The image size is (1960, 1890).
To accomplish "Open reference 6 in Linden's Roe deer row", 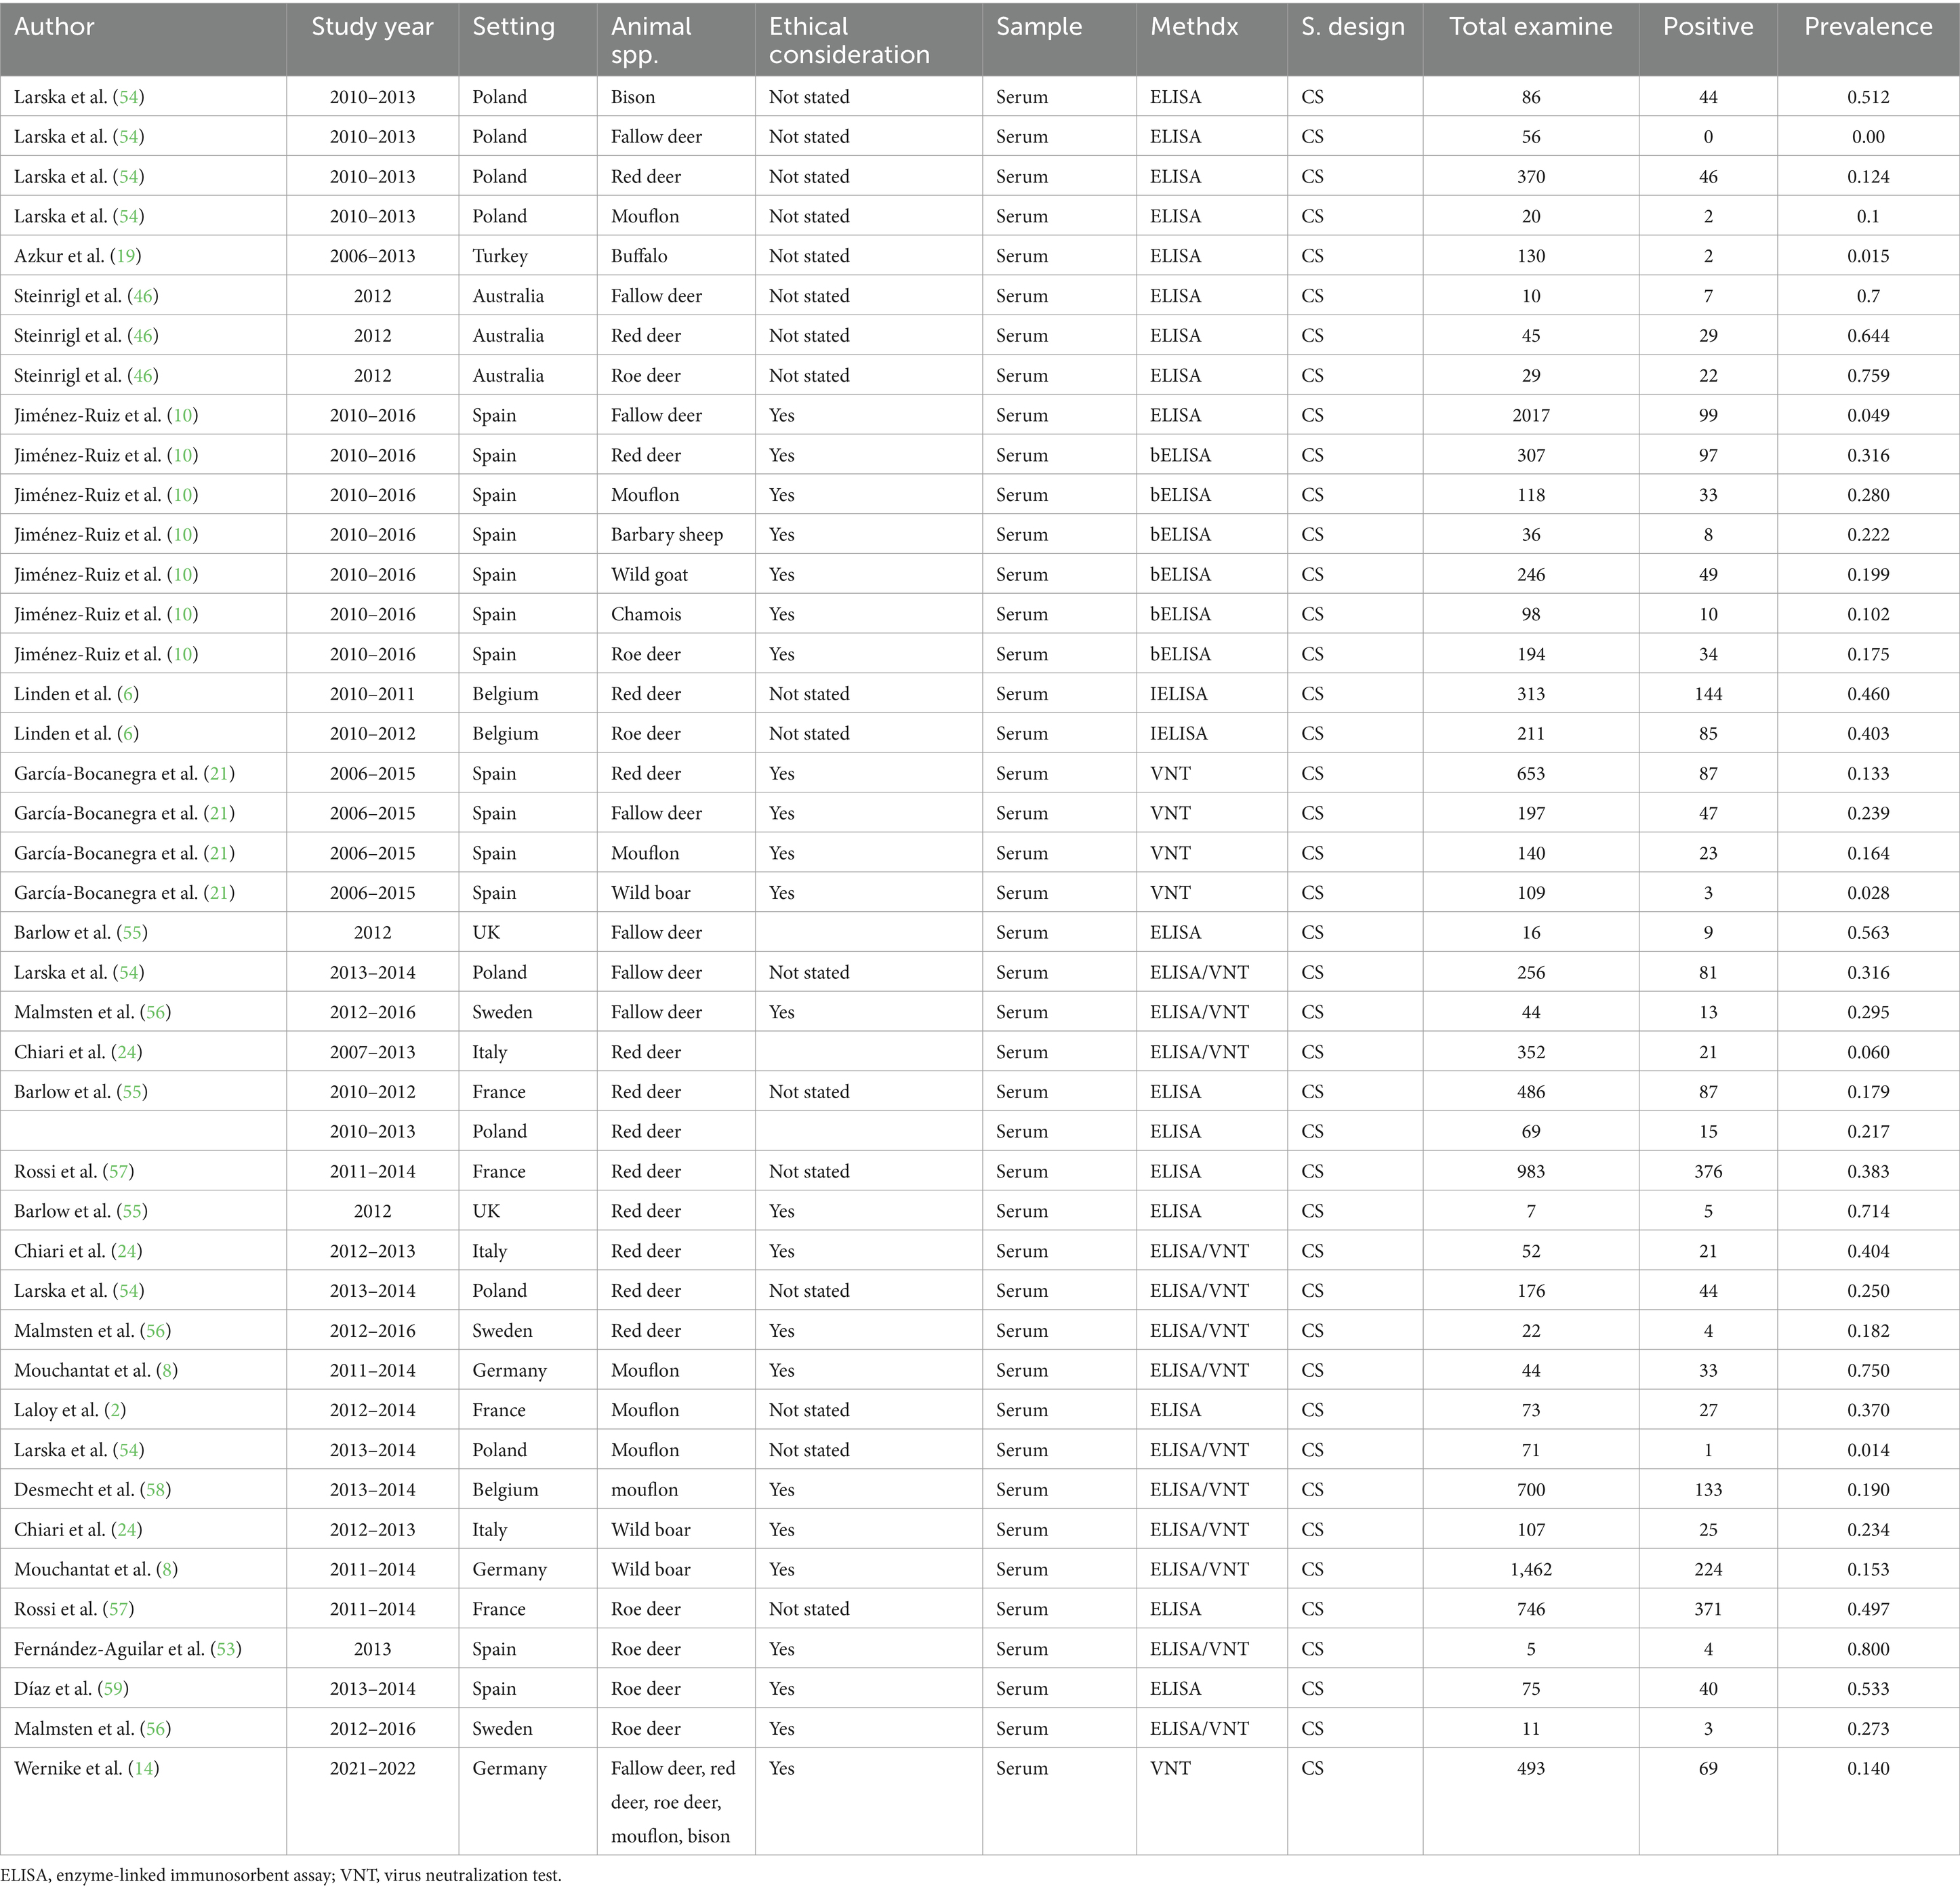I will (x=128, y=734).
